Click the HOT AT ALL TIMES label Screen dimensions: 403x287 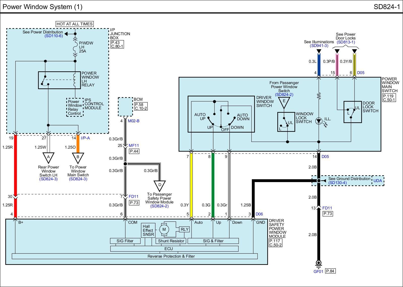tap(75, 24)
